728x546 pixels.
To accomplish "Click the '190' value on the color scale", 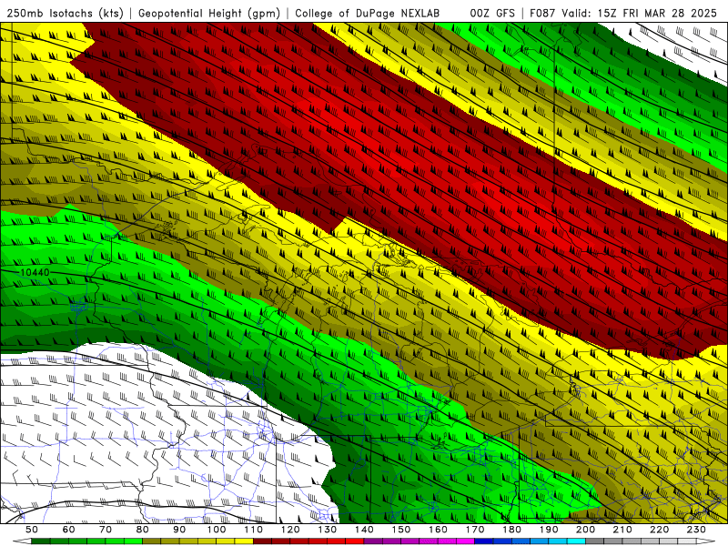I will tap(549, 530).
